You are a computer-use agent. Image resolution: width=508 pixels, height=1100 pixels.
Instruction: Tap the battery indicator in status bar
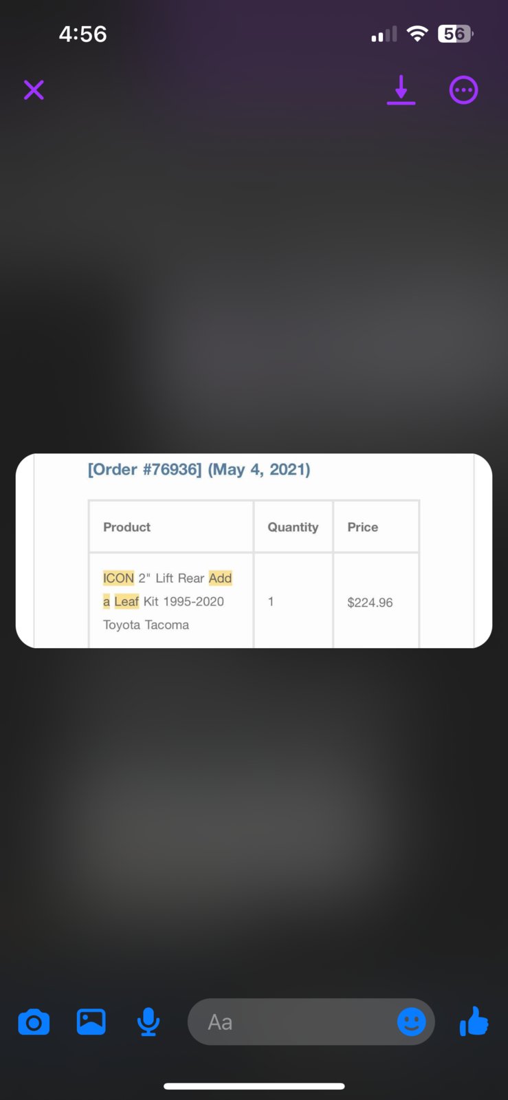(456, 34)
